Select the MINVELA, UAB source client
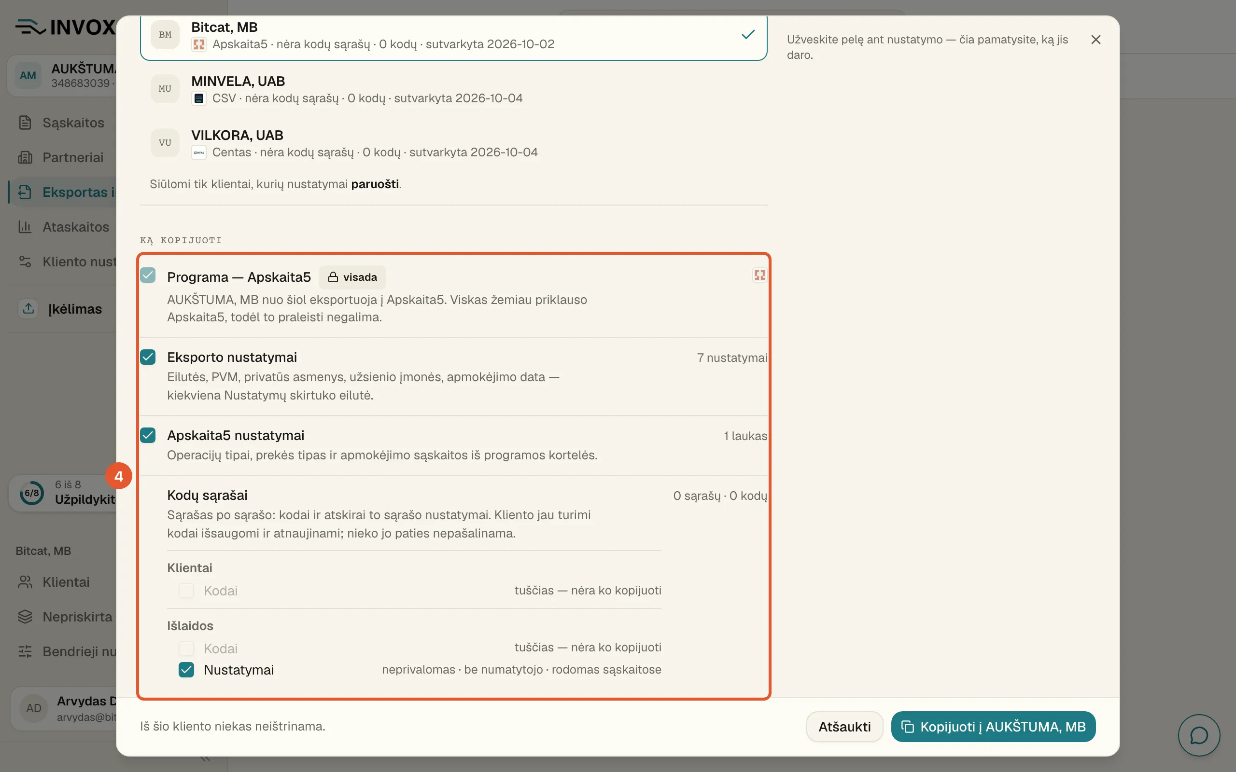 (453, 89)
